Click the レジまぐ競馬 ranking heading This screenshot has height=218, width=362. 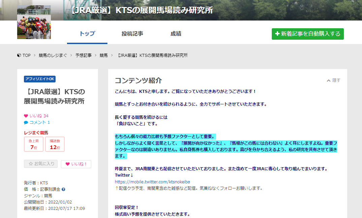tap(36, 133)
